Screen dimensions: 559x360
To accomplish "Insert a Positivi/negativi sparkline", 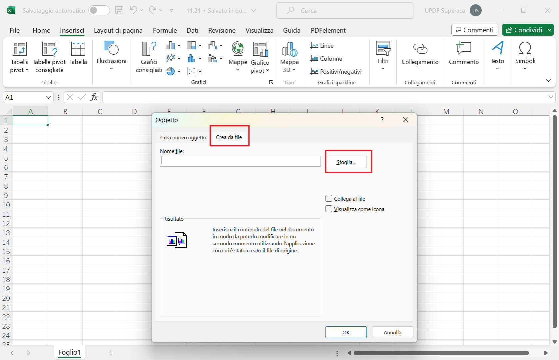I will point(336,72).
